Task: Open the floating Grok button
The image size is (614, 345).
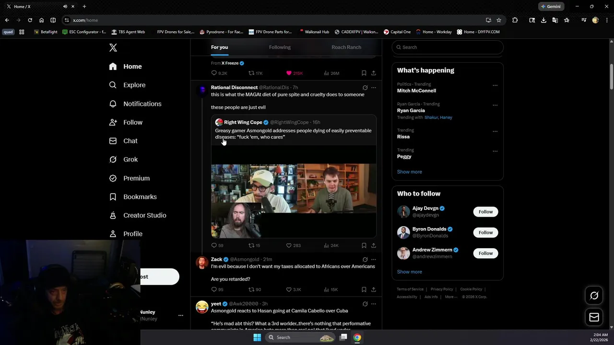Action: click(x=594, y=296)
